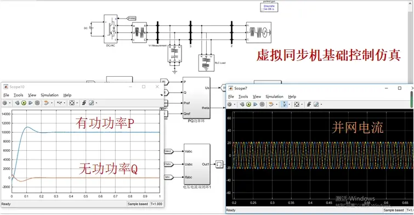Expand highlight block dropdown in Scope7
This screenshot has height=215, width=414.
coord(276,104)
